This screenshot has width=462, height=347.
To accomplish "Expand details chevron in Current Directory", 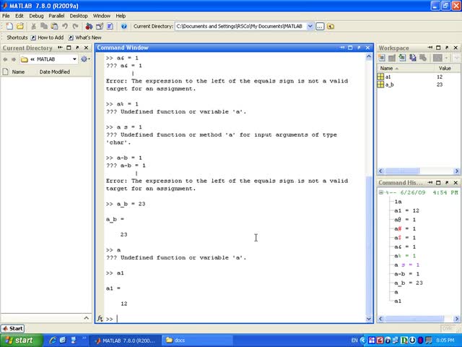I will [x=86, y=318].
